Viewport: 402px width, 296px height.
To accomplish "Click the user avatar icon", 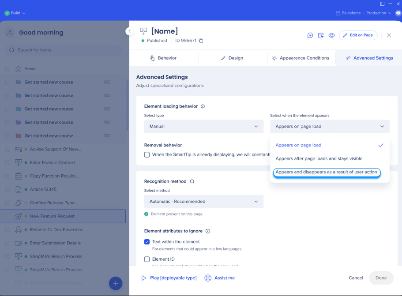I will (x=10, y=33).
